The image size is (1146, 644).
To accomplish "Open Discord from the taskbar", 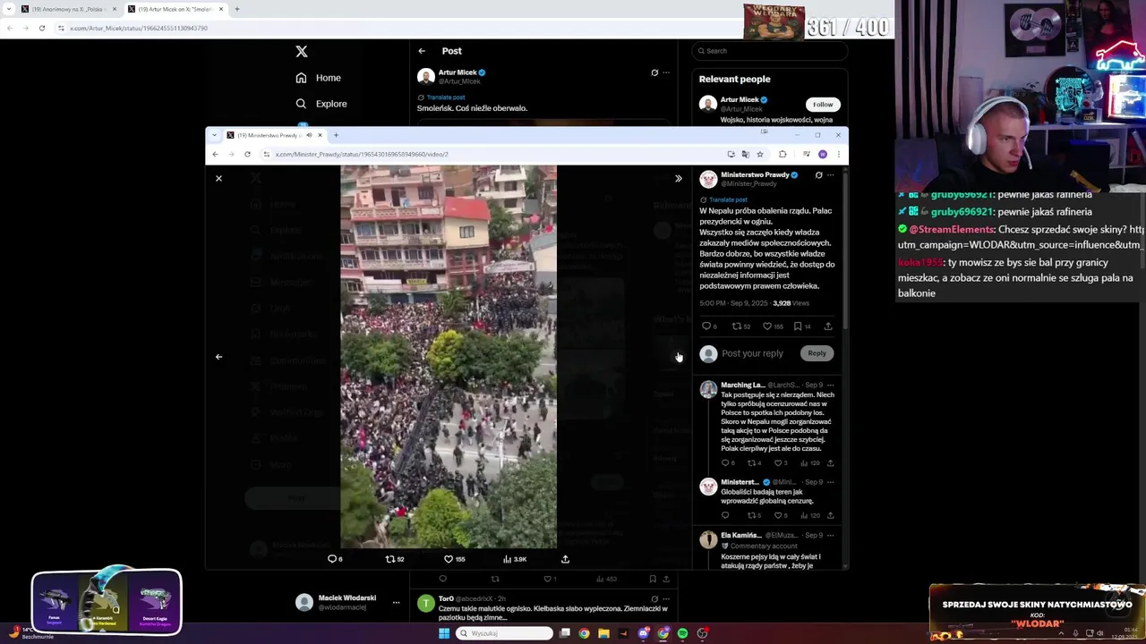I will click(643, 633).
